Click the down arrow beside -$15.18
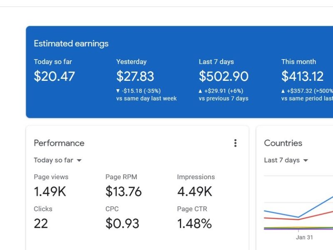The height and width of the screenshot is (250, 333). coord(118,91)
